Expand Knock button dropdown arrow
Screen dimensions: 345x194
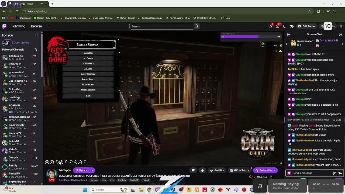tap(92, 170)
